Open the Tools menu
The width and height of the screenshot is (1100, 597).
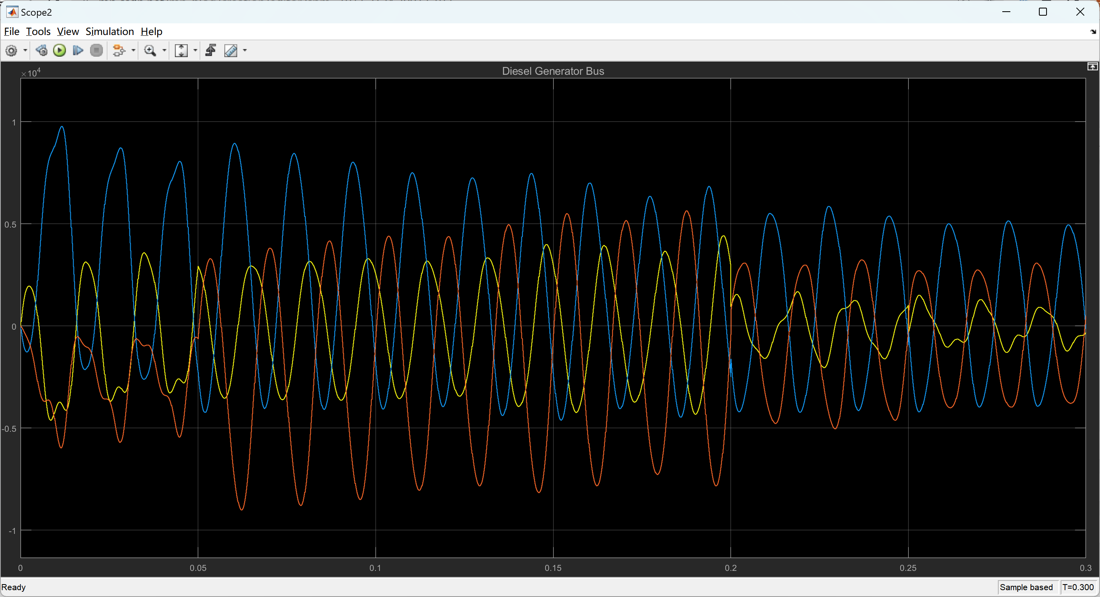38,32
